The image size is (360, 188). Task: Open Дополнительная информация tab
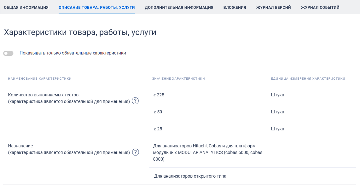tap(179, 7)
